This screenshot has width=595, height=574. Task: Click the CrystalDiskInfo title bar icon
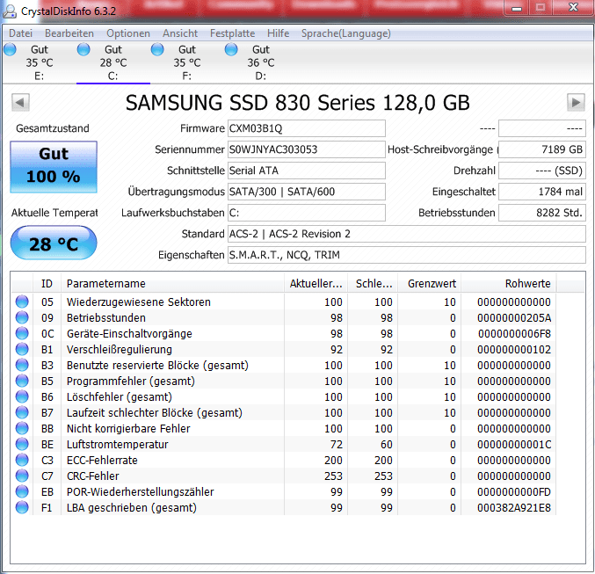pos(10,11)
